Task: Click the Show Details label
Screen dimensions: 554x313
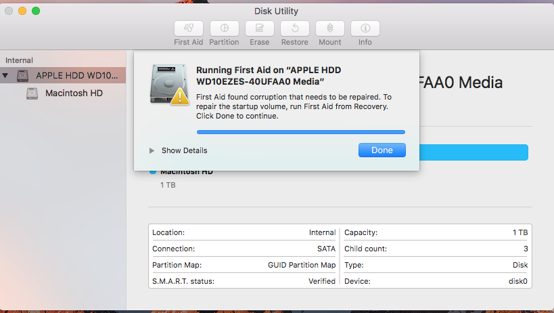Action: [185, 150]
